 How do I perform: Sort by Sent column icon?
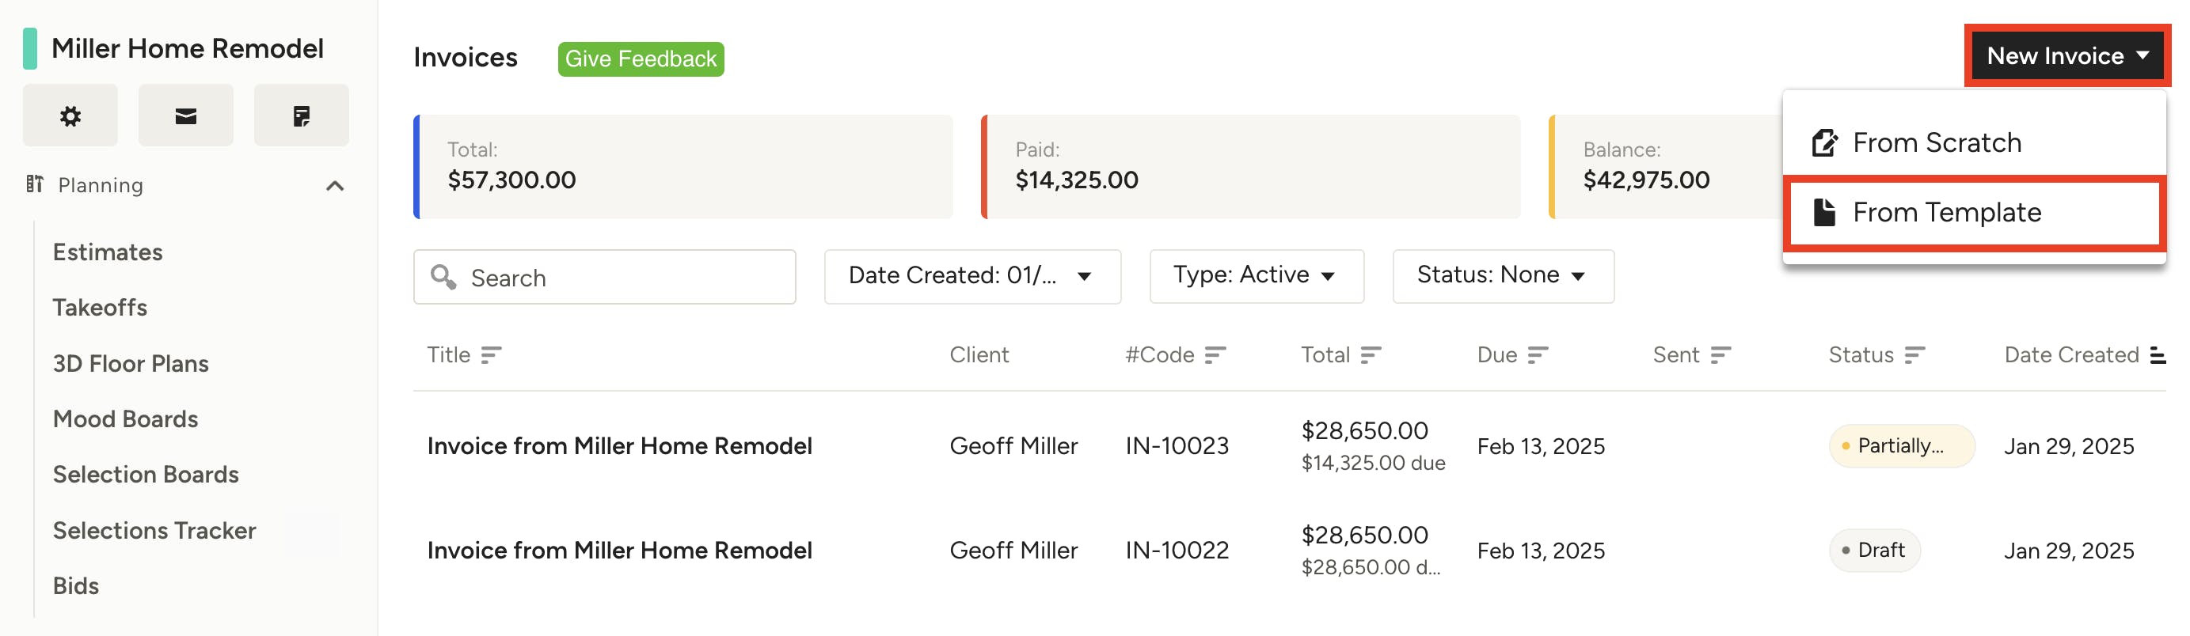pyautogui.click(x=1720, y=355)
